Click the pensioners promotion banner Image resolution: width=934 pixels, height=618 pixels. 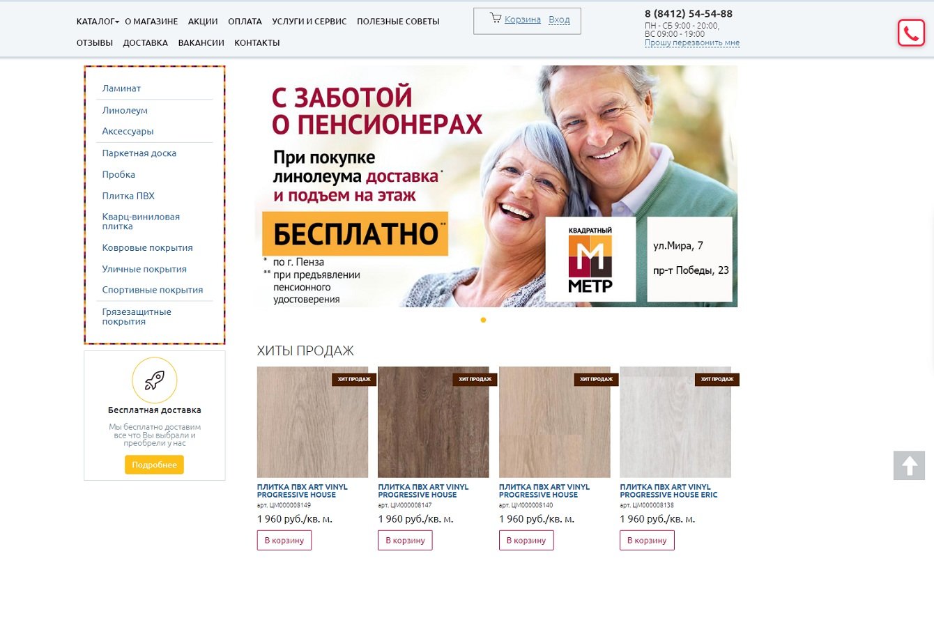coord(496,186)
